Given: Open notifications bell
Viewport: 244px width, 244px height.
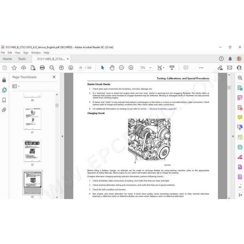Looking at the screenshot, I should pos(230,59).
